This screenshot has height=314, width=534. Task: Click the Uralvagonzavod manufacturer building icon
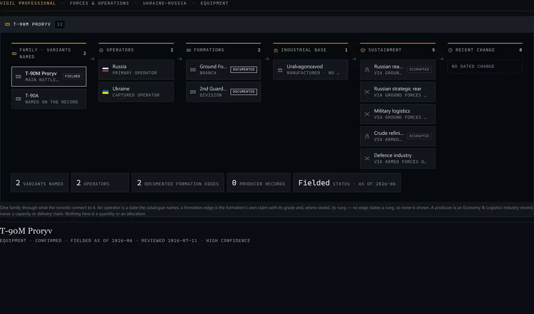click(x=280, y=70)
